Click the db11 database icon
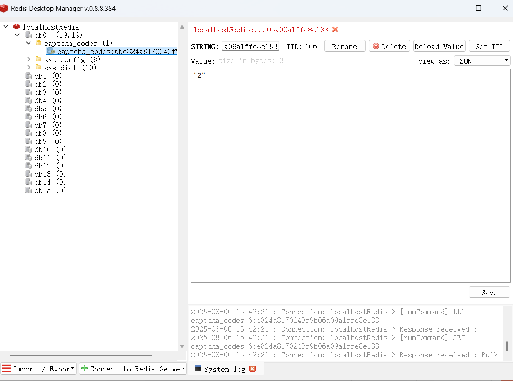Screen dimensions: 513x381 click(29, 157)
